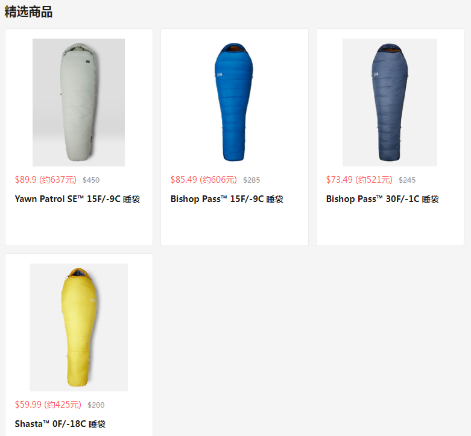The image size is (471, 436).
Task: Select the Bishop Pass™ 30F/-1C 睡袋 title
Action: (382, 199)
